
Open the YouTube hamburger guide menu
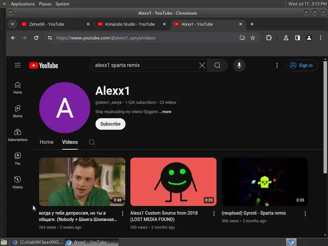coord(18,65)
